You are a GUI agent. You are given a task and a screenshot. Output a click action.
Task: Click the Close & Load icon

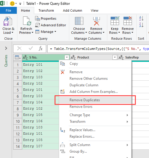(x=8, y=21)
